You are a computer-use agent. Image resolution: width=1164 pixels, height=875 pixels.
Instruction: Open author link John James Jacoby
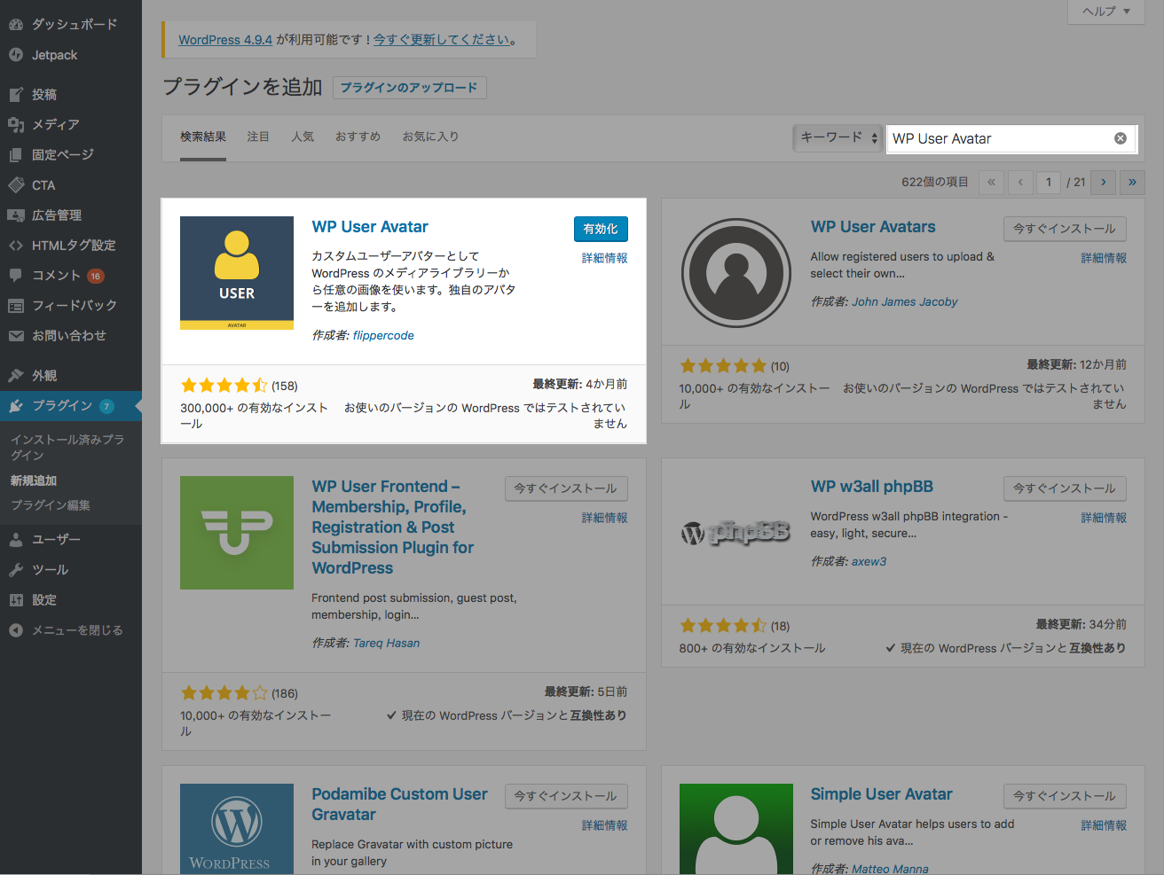[905, 301]
